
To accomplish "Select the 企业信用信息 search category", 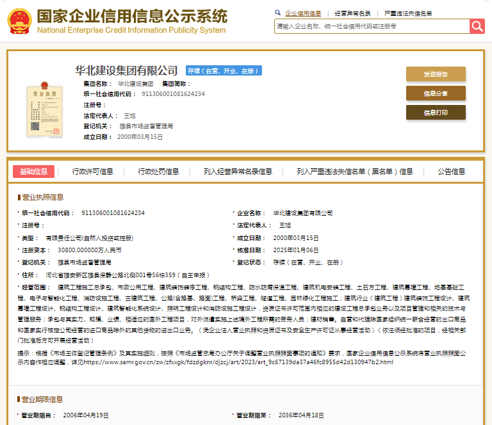I will (303, 13).
